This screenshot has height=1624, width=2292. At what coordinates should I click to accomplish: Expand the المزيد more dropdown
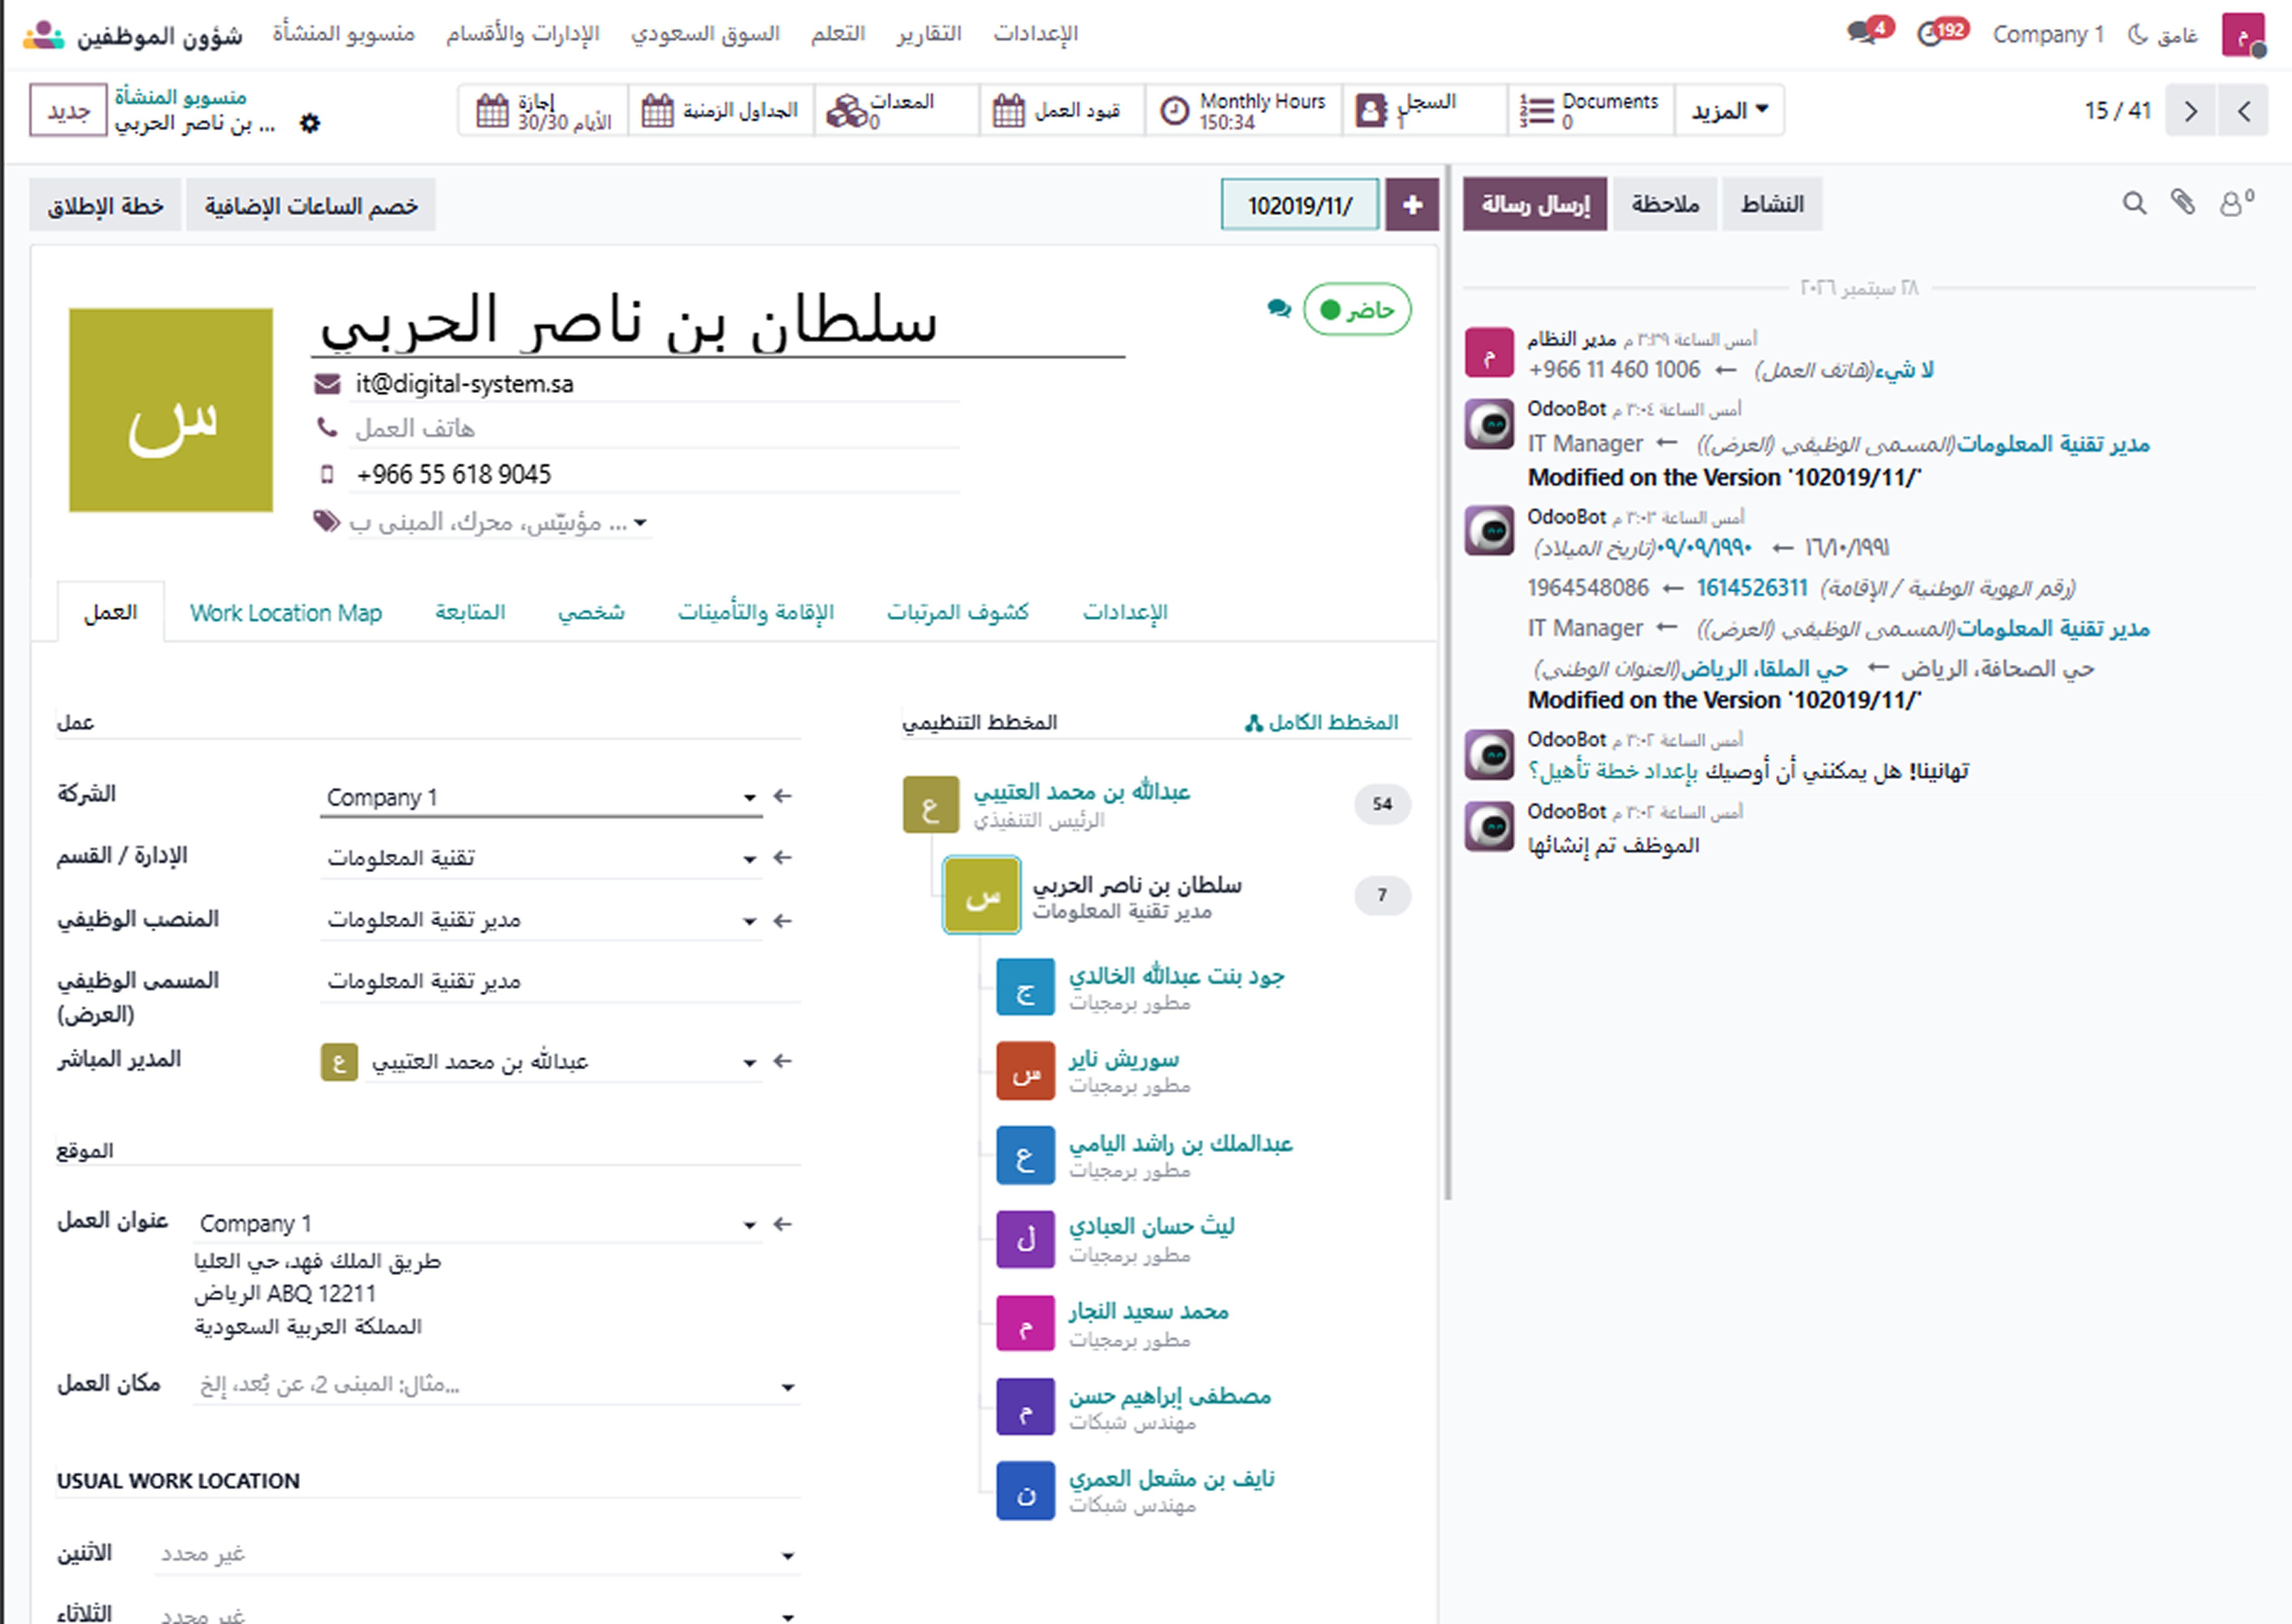pyautogui.click(x=1729, y=110)
